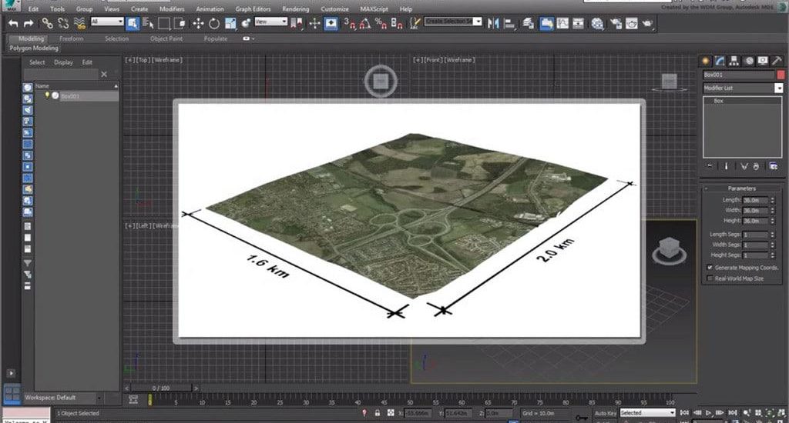Switch to the Freeform ribbon tab
Viewport: 789px width, 423px height.
tap(71, 38)
